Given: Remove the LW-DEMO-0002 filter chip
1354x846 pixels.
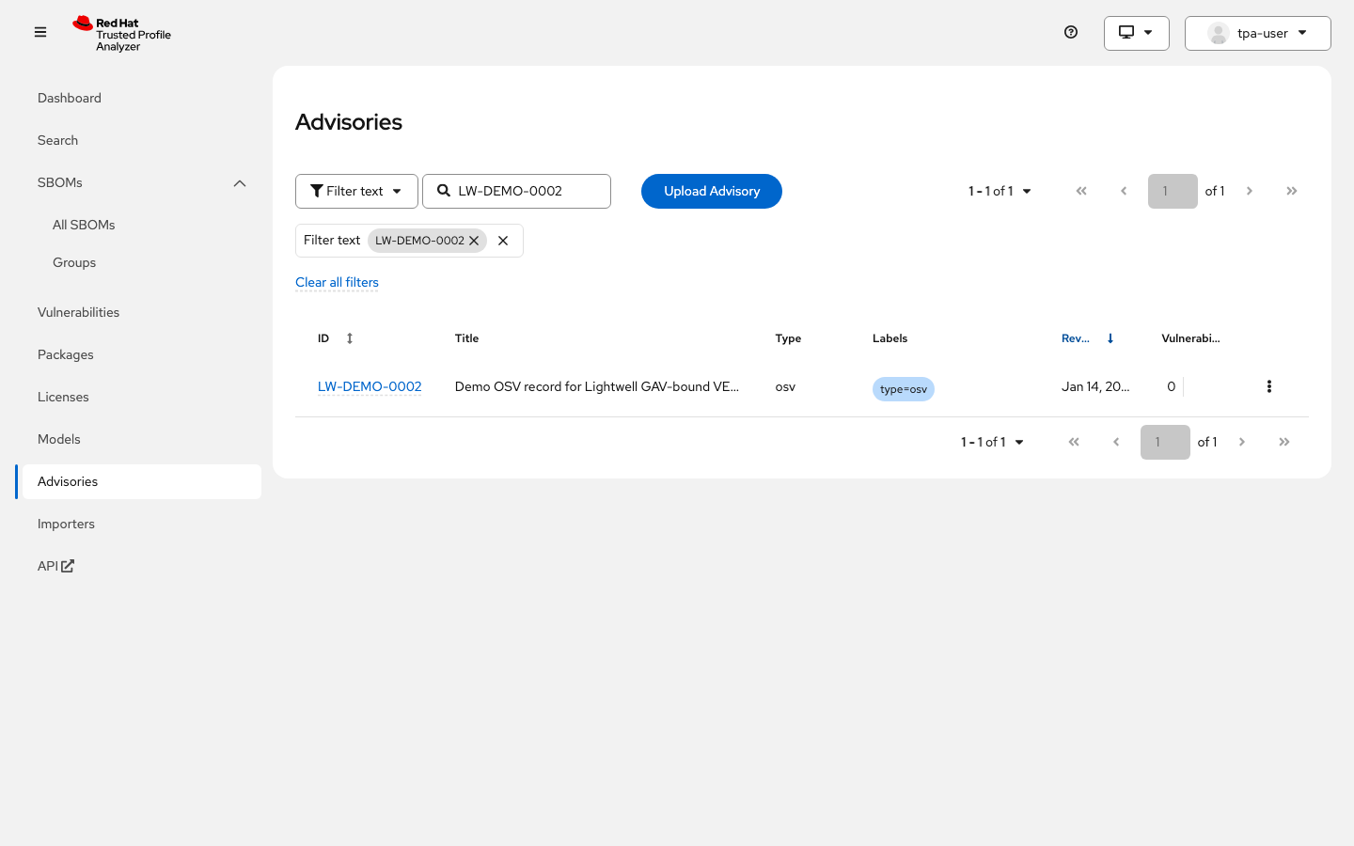Looking at the screenshot, I should click(x=475, y=241).
